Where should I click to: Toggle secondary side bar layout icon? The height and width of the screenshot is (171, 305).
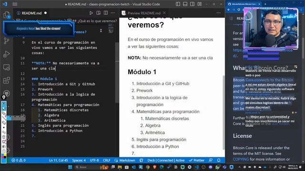pos(192,4)
